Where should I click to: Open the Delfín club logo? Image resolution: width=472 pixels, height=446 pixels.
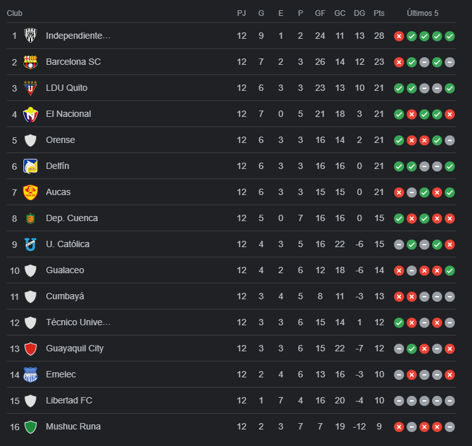tap(30, 166)
